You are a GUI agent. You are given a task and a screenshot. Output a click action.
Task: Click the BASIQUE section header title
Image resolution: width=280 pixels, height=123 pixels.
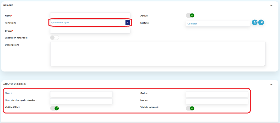coord(8,5)
